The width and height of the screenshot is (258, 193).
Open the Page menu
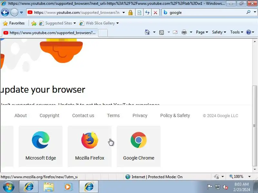point(202,32)
